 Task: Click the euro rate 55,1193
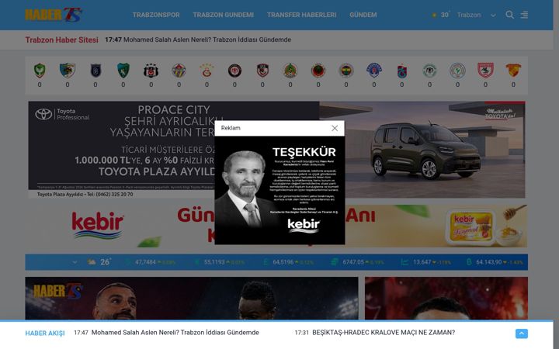coord(214,262)
